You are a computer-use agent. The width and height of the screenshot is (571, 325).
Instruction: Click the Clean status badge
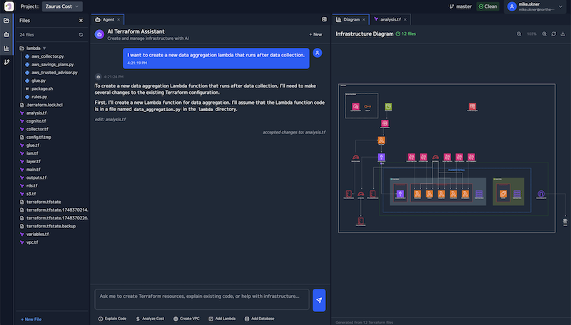[487, 6]
